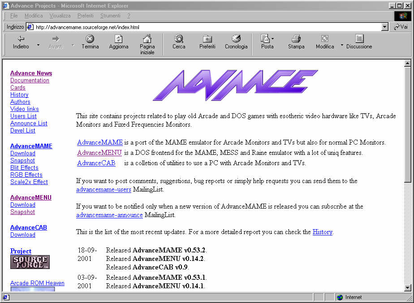Expand the Indietro history dropdown arrow
This screenshot has height=303, width=414.
pos(38,45)
